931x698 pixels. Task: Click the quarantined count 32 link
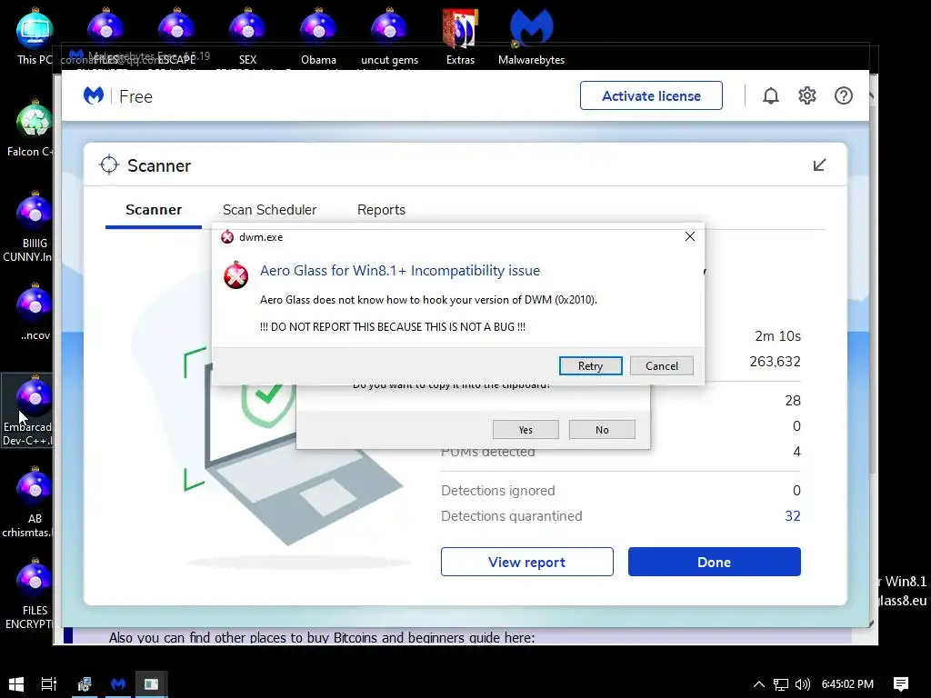click(x=793, y=516)
